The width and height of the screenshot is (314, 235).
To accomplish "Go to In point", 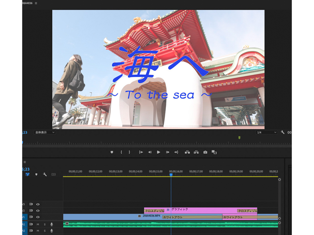I will [x=141, y=152].
